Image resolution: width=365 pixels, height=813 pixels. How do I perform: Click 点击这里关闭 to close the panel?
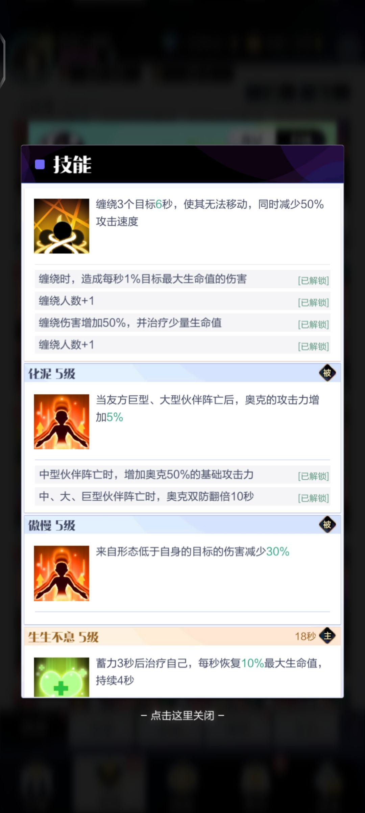[x=182, y=715]
